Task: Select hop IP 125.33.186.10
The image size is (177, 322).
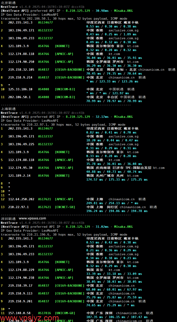Action: tap(20, 89)
